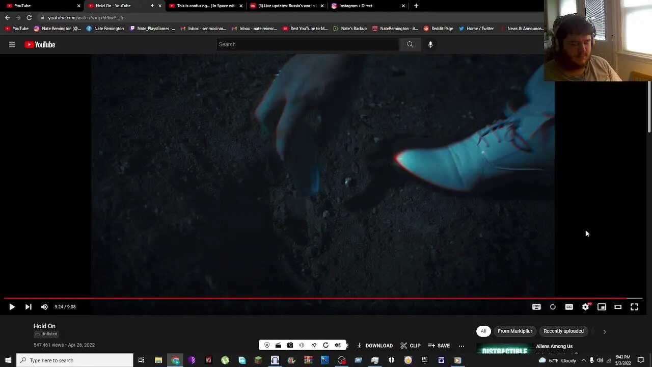Open the YouTube hamburger guide menu
The height and width of the screenshot is (367, 652).
click(x=12, y=44)
